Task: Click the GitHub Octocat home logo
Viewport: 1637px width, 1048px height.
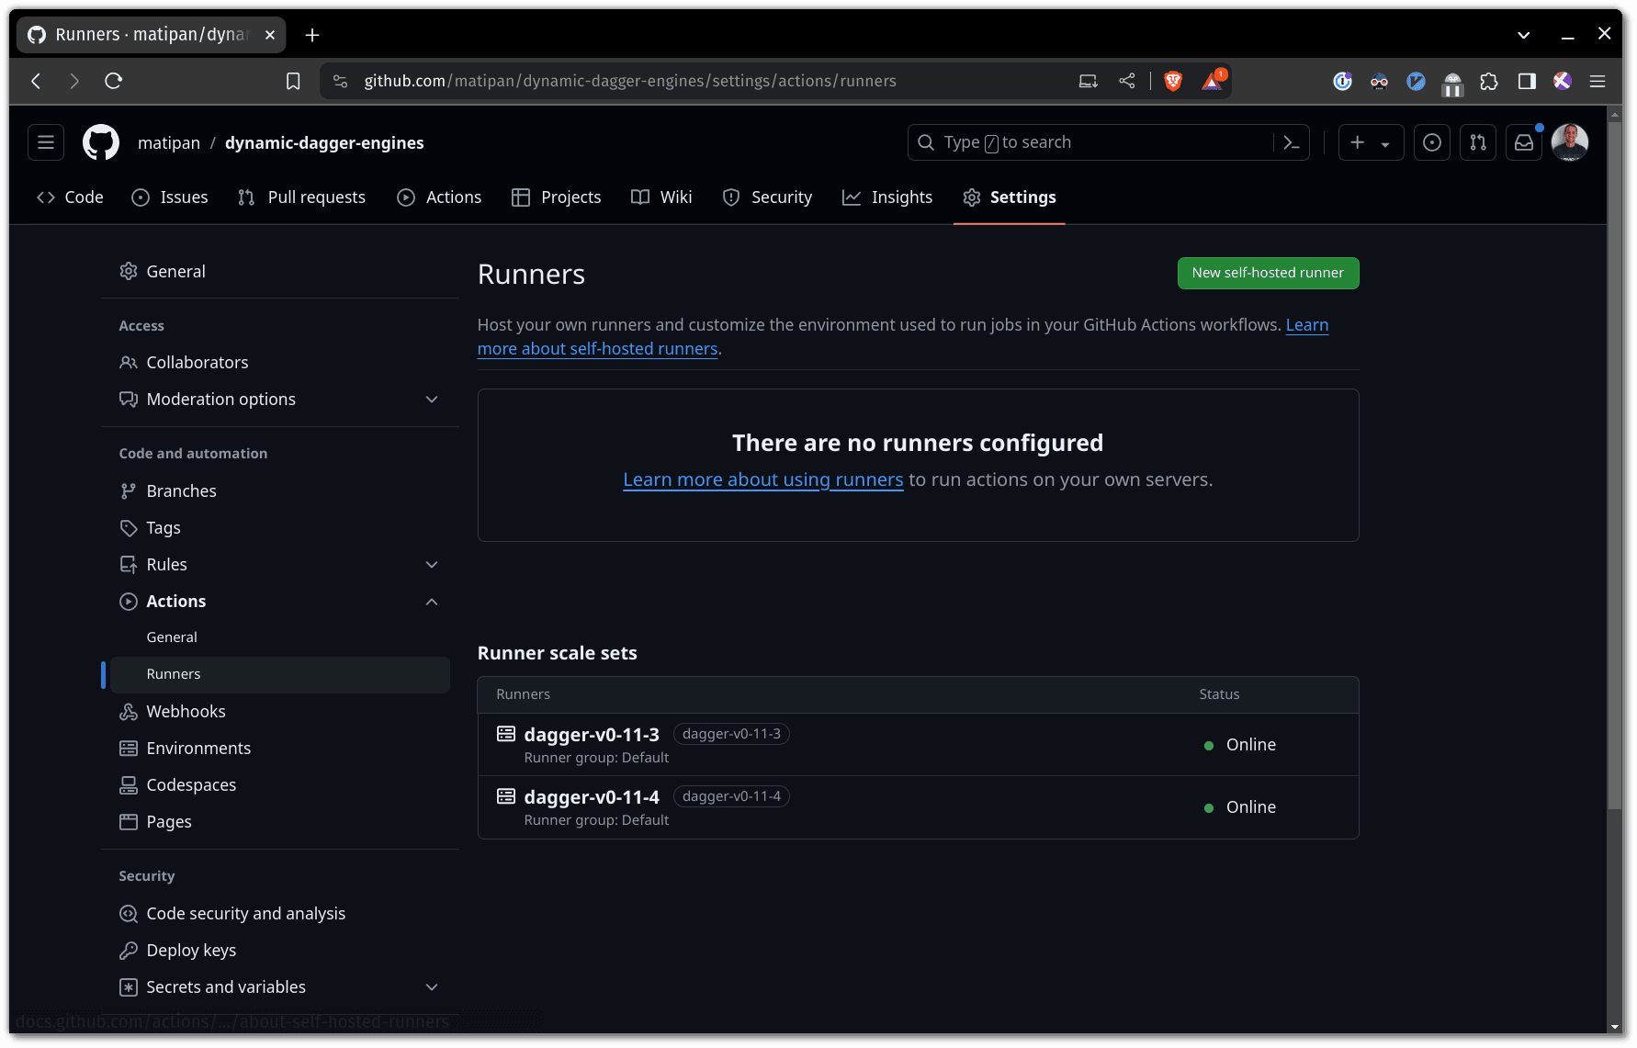Action: (101, 142)
